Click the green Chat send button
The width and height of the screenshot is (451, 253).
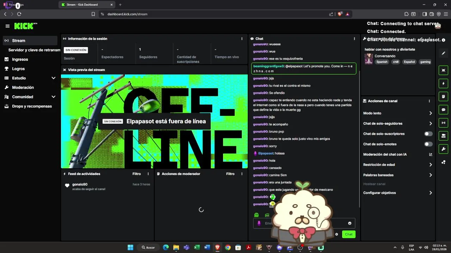pos(348,234)
